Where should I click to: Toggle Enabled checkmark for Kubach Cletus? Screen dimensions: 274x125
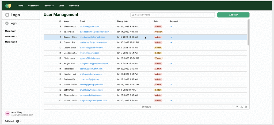click(171, 85)
